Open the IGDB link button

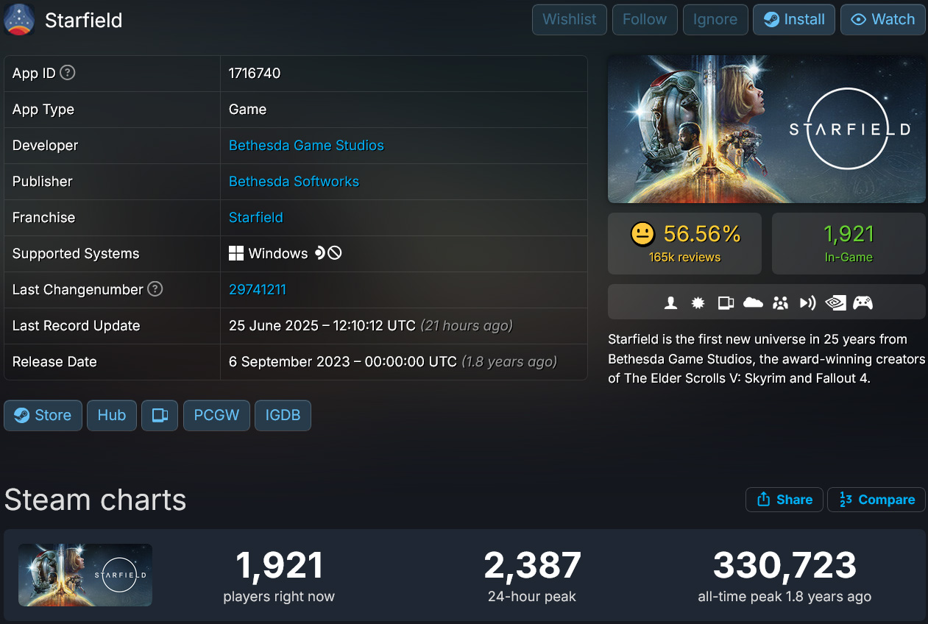pos(283,415)
